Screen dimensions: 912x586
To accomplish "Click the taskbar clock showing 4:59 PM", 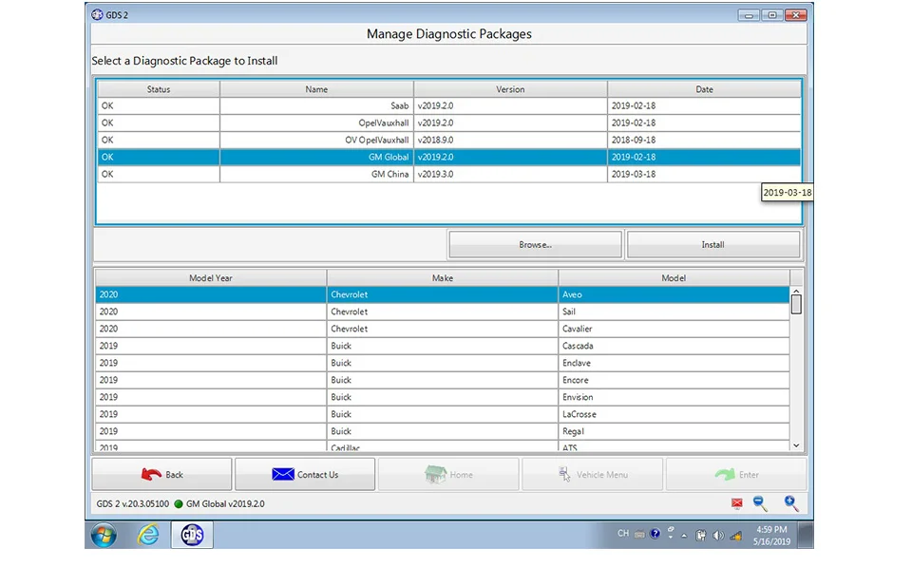I will (x=771, y=536).
